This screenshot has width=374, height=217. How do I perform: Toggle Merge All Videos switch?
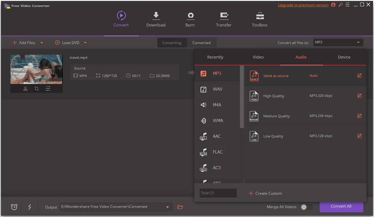(307, 207)
